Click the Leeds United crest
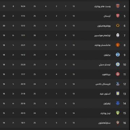 click(x=118, y=113)
